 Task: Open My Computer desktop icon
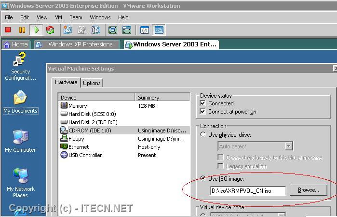(20, 141)
